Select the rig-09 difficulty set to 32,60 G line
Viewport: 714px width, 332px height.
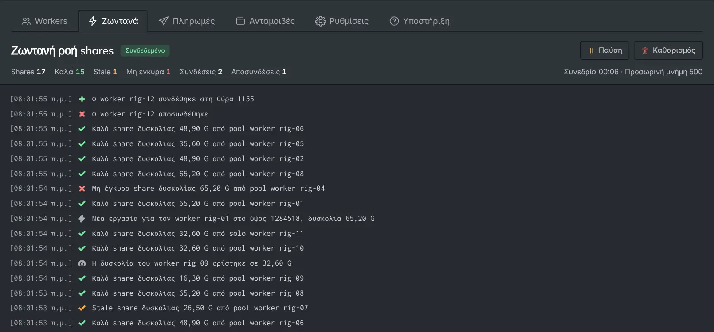(x=192, y=263)
